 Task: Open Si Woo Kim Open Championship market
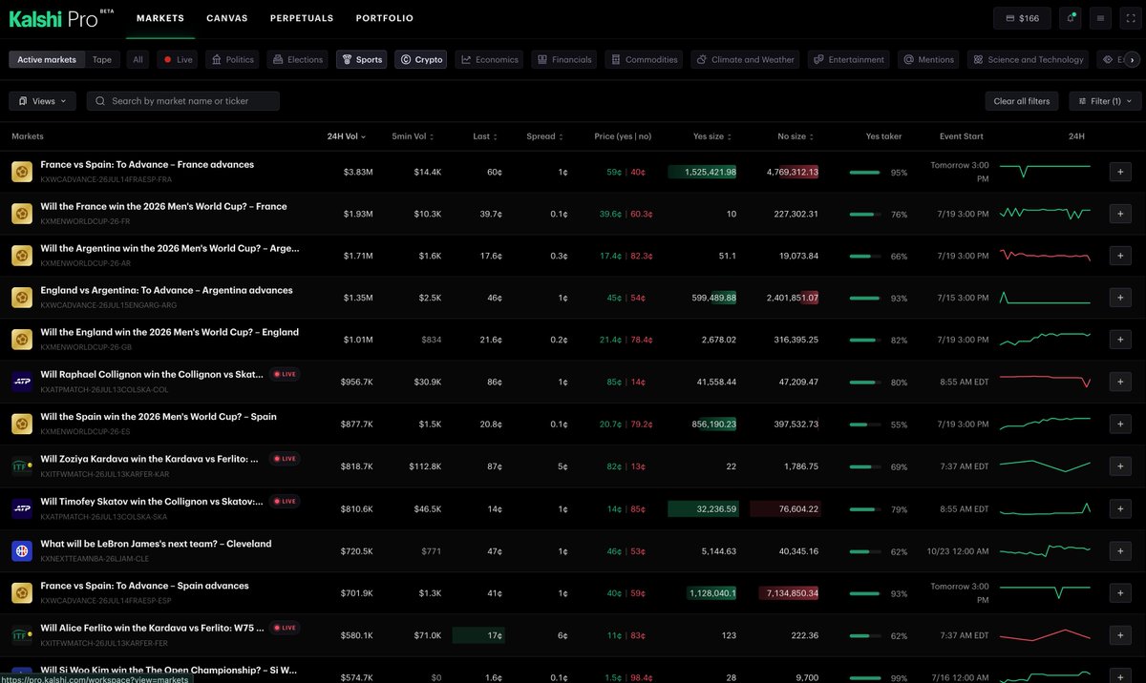[168, 671]
